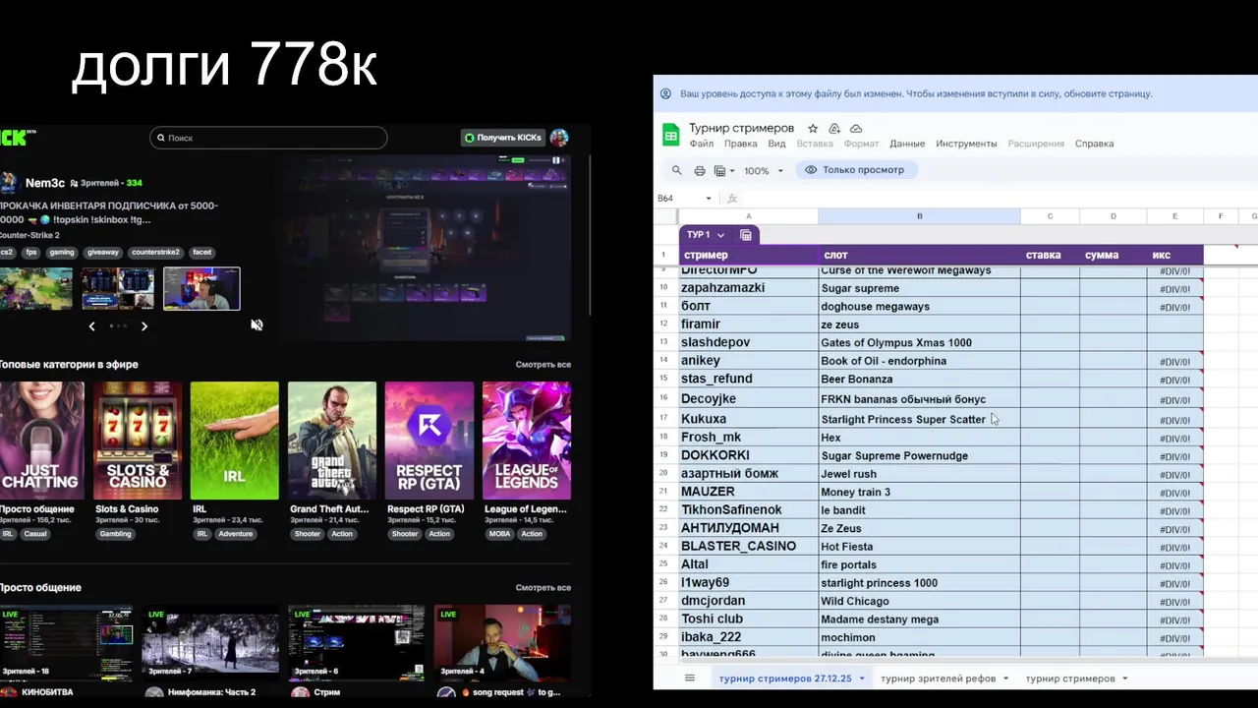Click cell Starlight Princess Super Scatter
The width and height of the screenshot is (1258, 708).
point(919,419)
